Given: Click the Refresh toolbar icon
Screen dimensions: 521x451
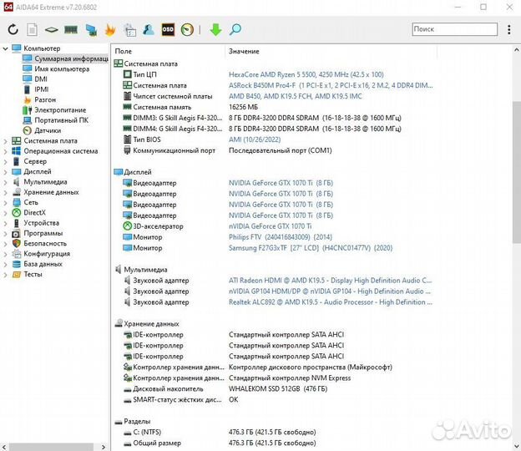Looking at the screenshot, I should tap(13, 29).
